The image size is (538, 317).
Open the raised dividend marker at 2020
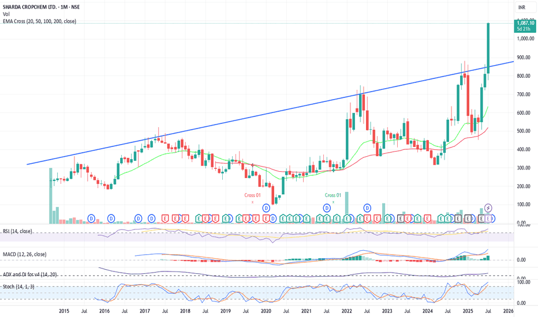(266, 207)
